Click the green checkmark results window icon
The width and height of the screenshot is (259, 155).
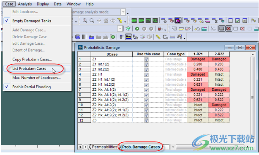tap(237, 20)
